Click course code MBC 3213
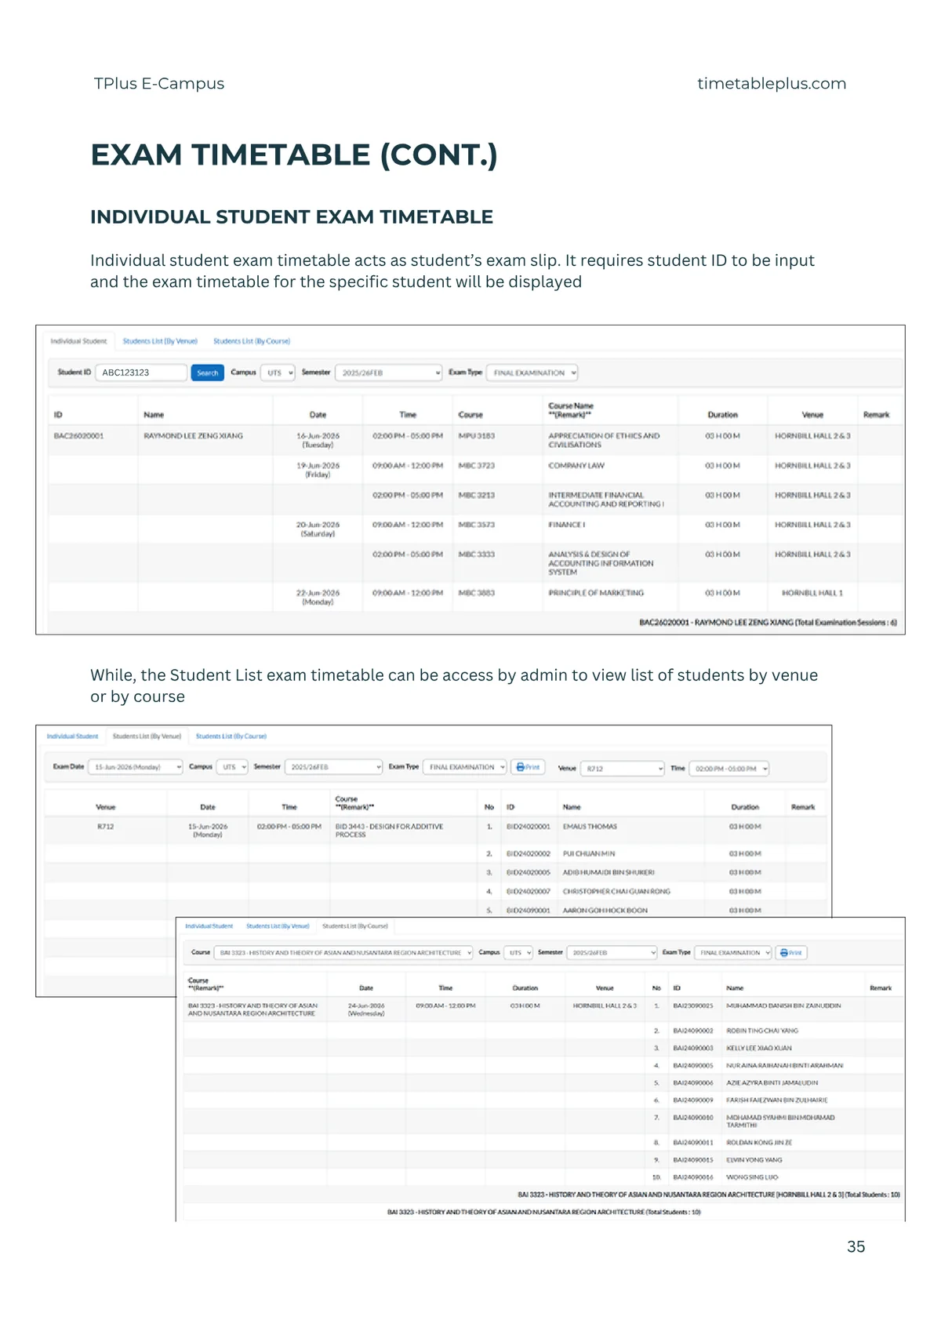This screenshot has height=1331, width=941. coord(476,495)
